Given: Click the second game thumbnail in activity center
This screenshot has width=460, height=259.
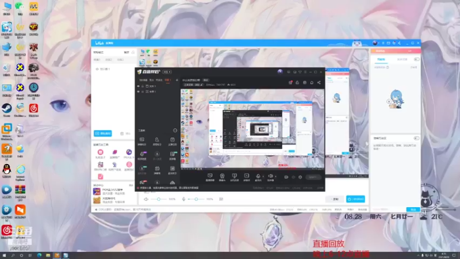Looking at the screenshot, I should click(97, 200).
